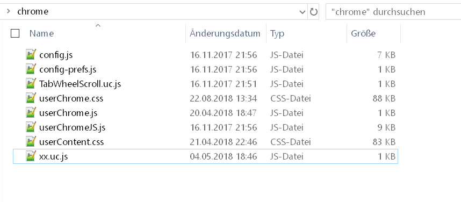This screenshot has height=202, width=461.
Task: Click the chrome folder path in address bar
Action: (33, 11)
